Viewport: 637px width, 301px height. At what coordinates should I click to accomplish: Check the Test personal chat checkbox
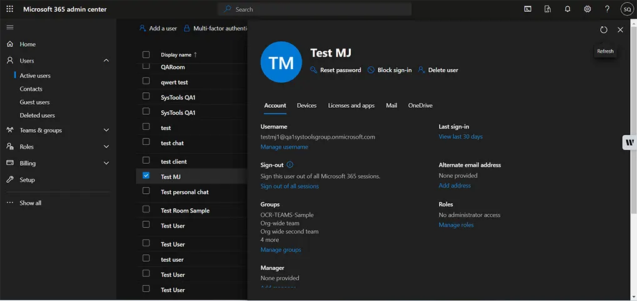point(146,191)
